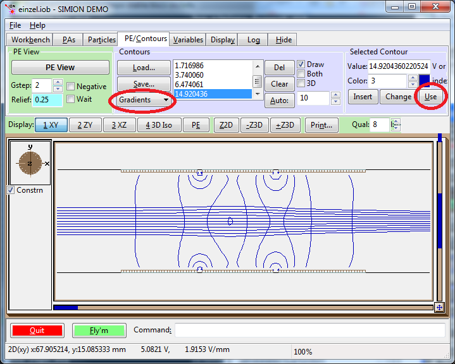Click the Qual value field
The height and width of the screenshot is (364, 455).
pos(380,124)
